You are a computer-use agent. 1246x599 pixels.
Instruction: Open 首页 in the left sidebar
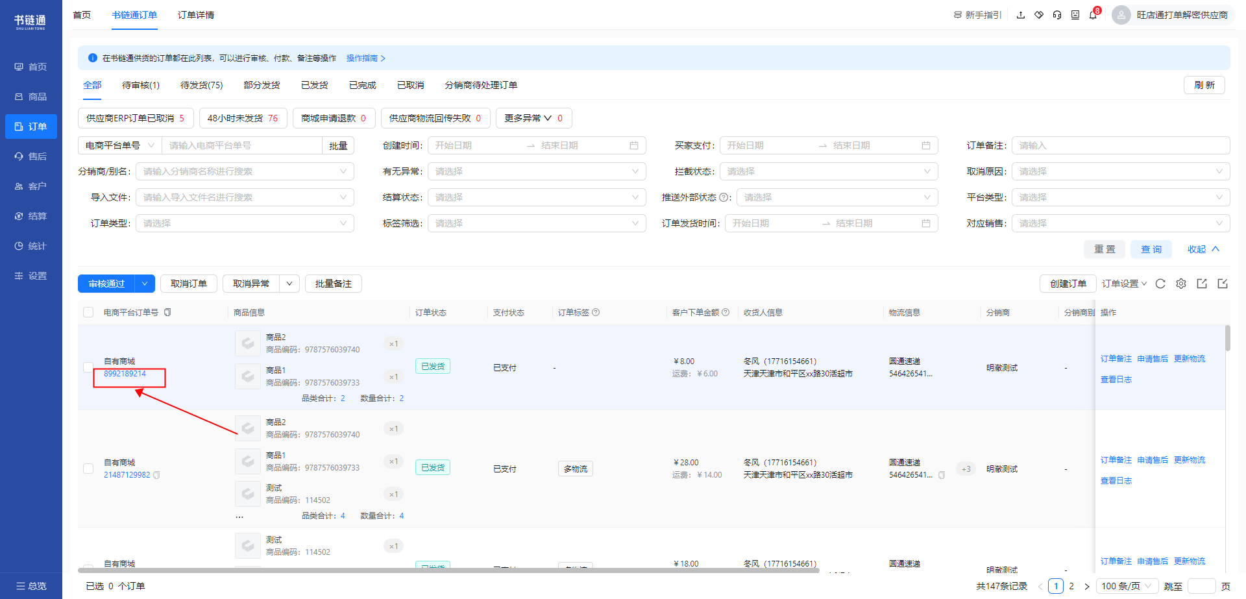tap(31, 67)
